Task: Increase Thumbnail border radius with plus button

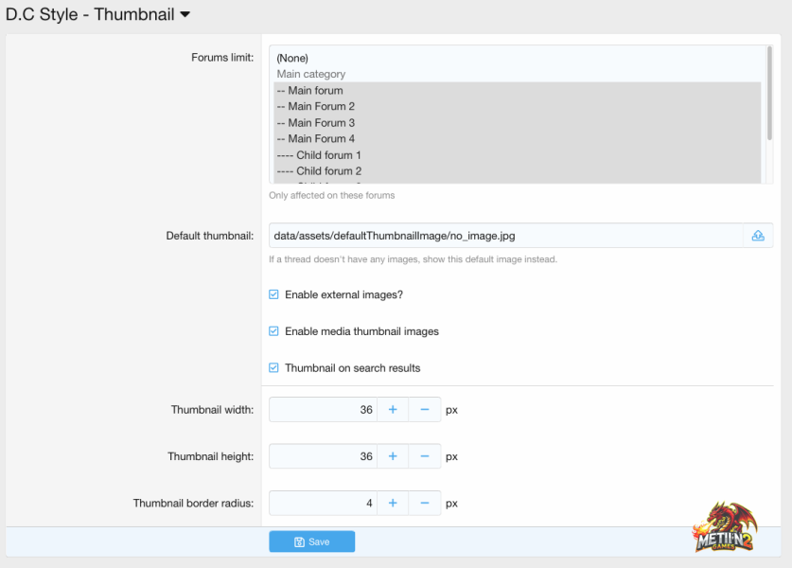Action: (393, 503)
